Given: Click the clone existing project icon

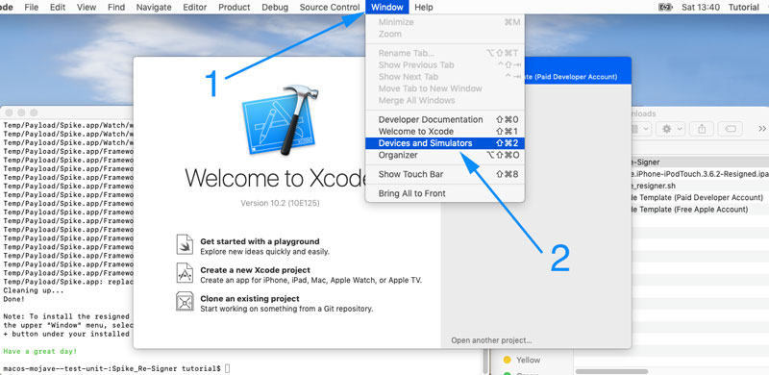Looking at the screenshot, I should click(185, 301).
